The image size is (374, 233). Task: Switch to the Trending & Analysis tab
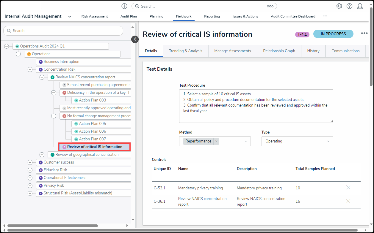click(185, 51)
